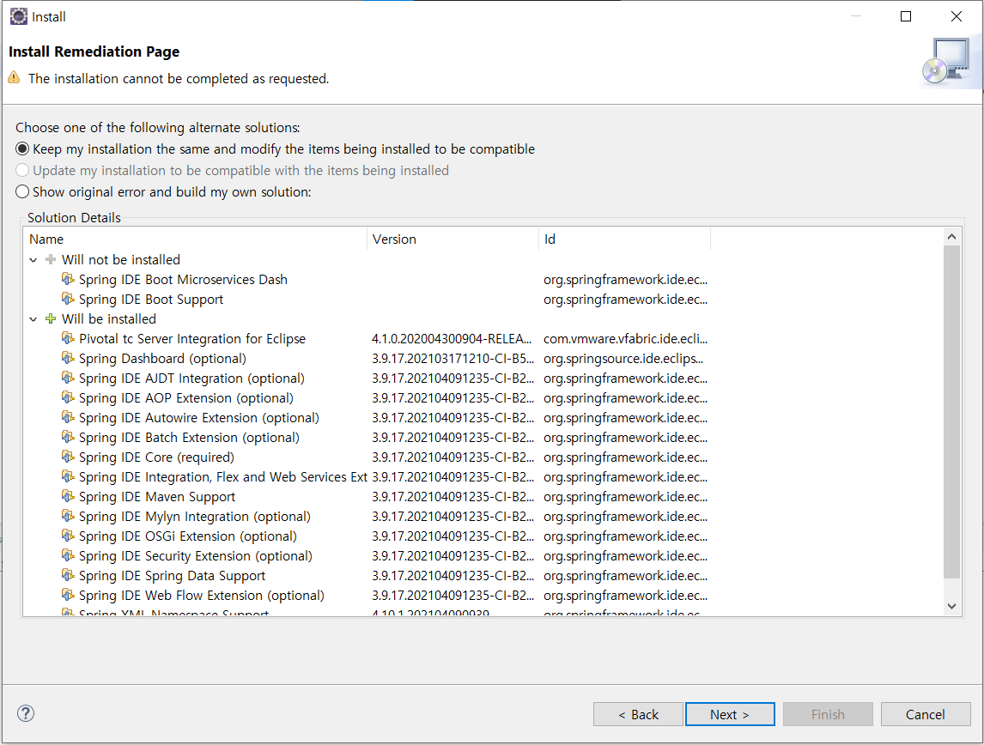The width and height of the screenshot is (984, 745).
Task: Click the Will not be installed label
Action: [x=120, y=259]
